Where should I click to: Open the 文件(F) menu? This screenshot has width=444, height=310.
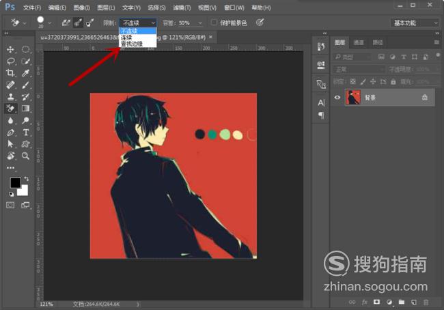[x=32, y=8]
